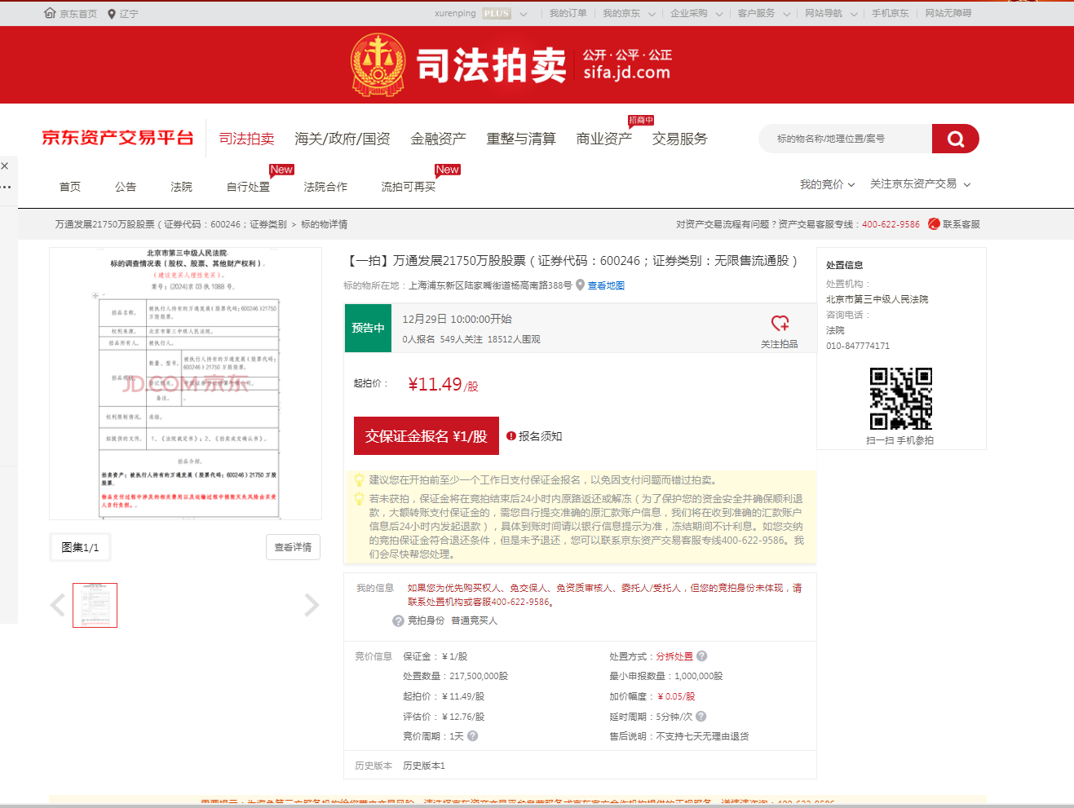Click the 交保证金报名 ¥1/股 button

tap(426, 436)
